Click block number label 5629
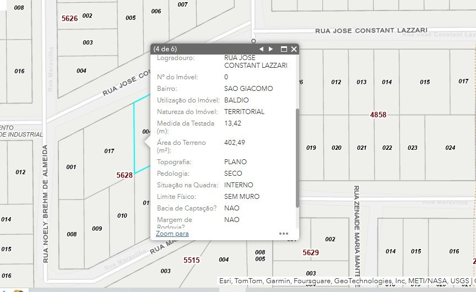This screenshot has width=476, height=292. tap(311, 252)
